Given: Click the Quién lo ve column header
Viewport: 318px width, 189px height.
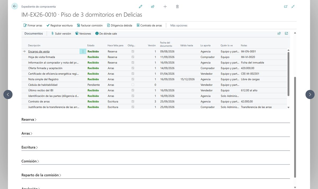Looking at the screenshot, I should [x=227, y=46].
